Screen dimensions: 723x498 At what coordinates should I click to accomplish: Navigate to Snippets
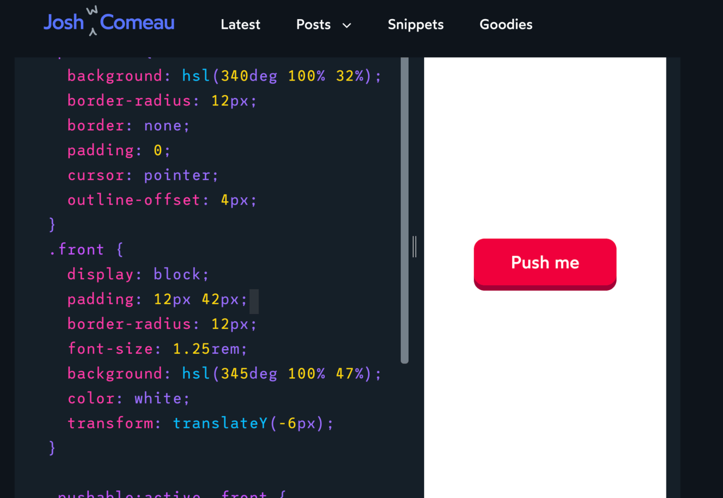tap(416, 25)
